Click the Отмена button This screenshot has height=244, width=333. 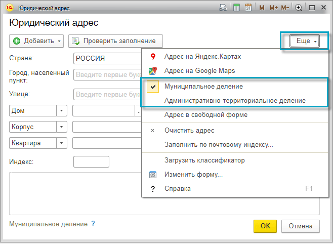(301, 226)
